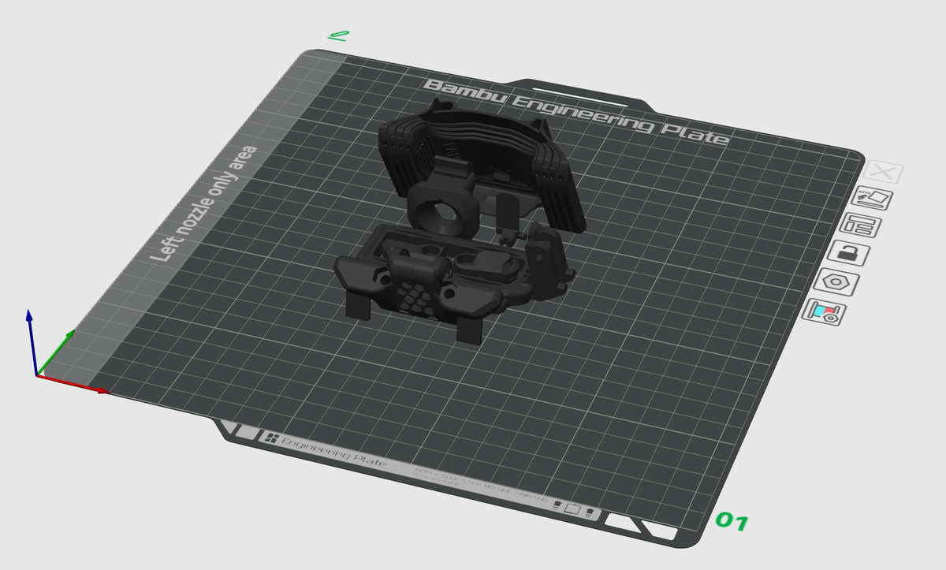Screen dimensions: 946x570
Task: Toggle the plate lock padlock icon
Action: (849, 254)
